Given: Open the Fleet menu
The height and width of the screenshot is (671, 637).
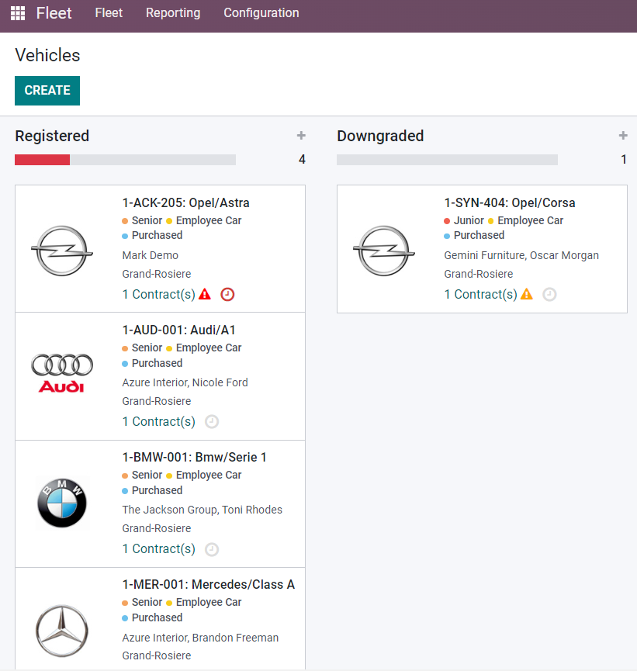Looking at the screenshot, I should (x=109, y=13).
